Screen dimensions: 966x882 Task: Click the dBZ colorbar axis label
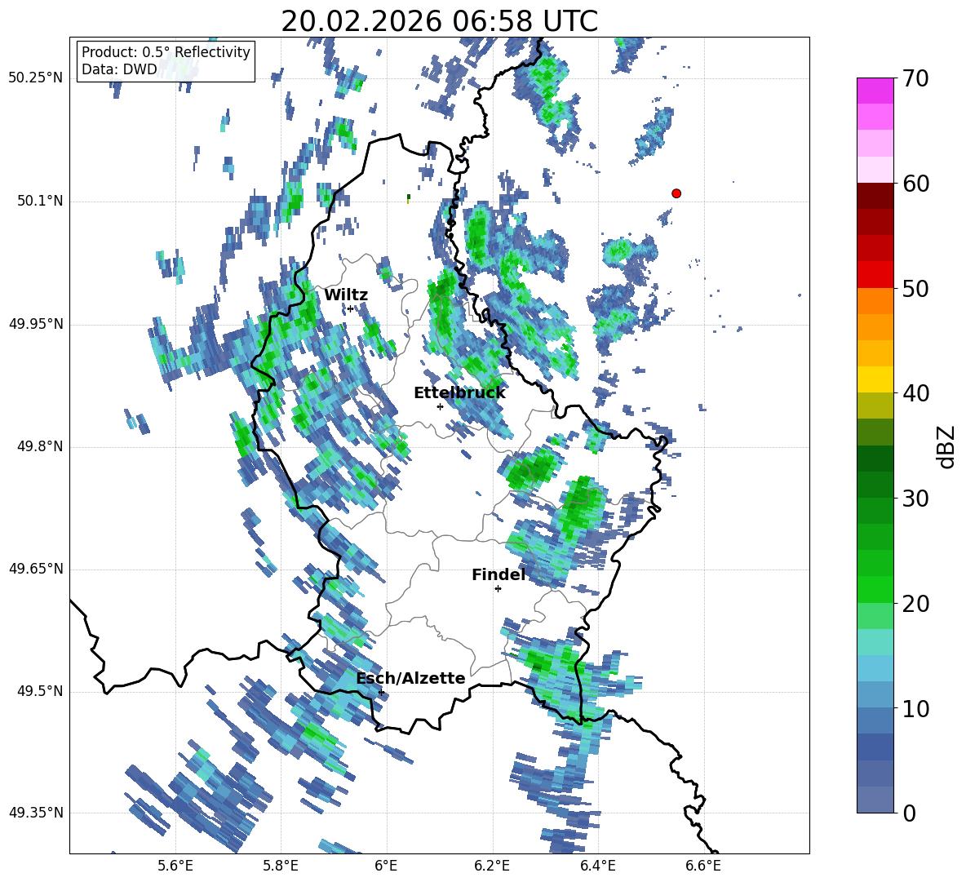coord(947,446)
